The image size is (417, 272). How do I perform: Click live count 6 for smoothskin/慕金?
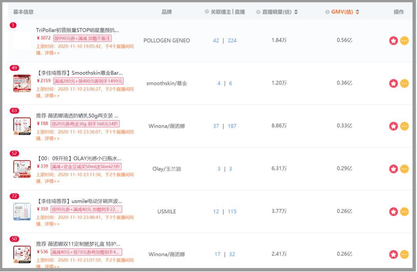click(230, 83)
